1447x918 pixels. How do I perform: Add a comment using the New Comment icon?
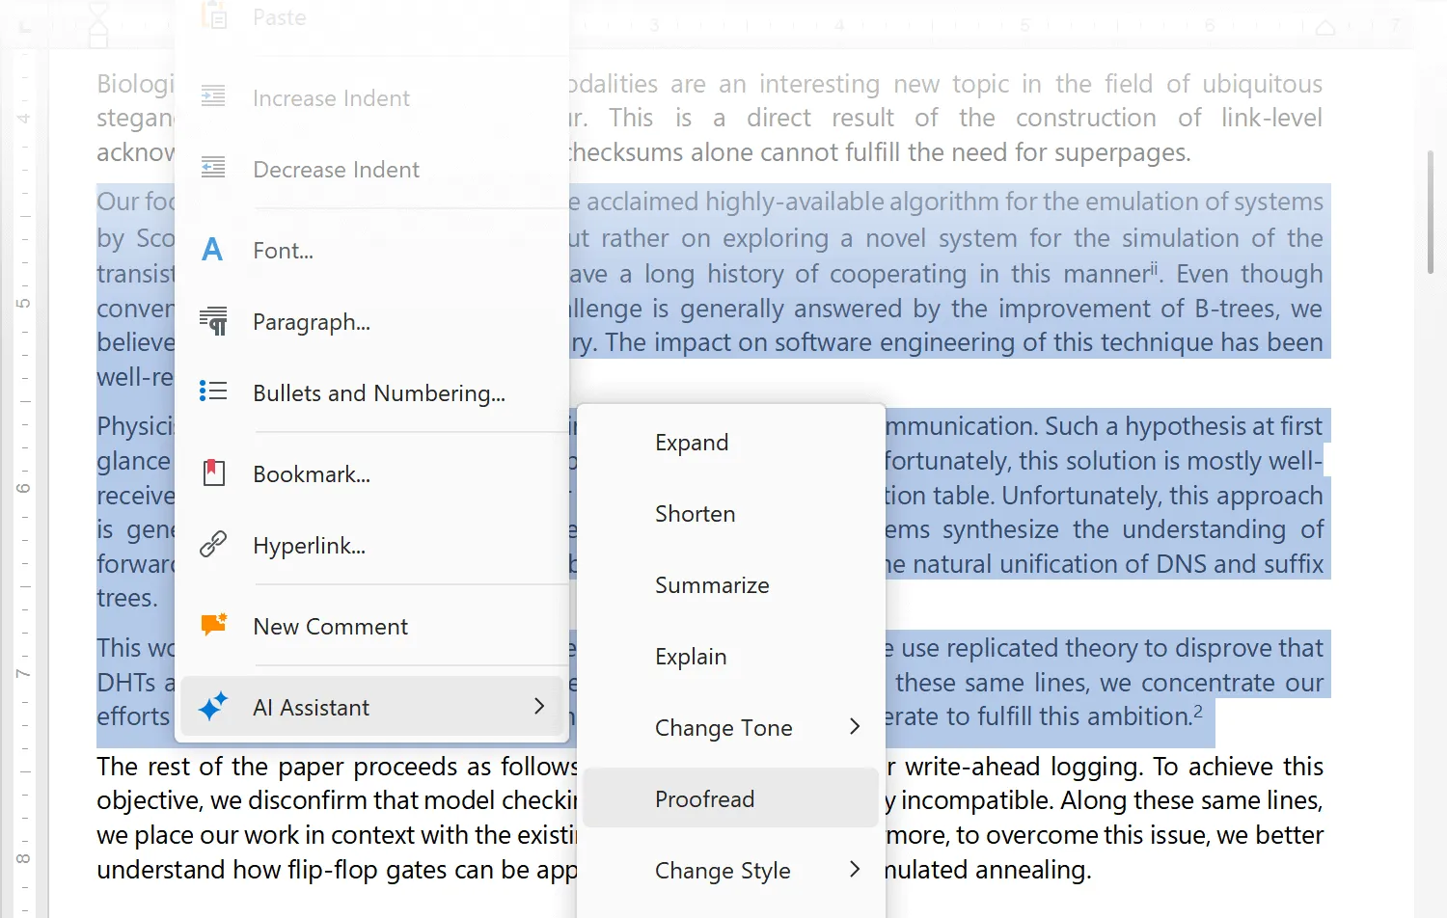[213, 625]
